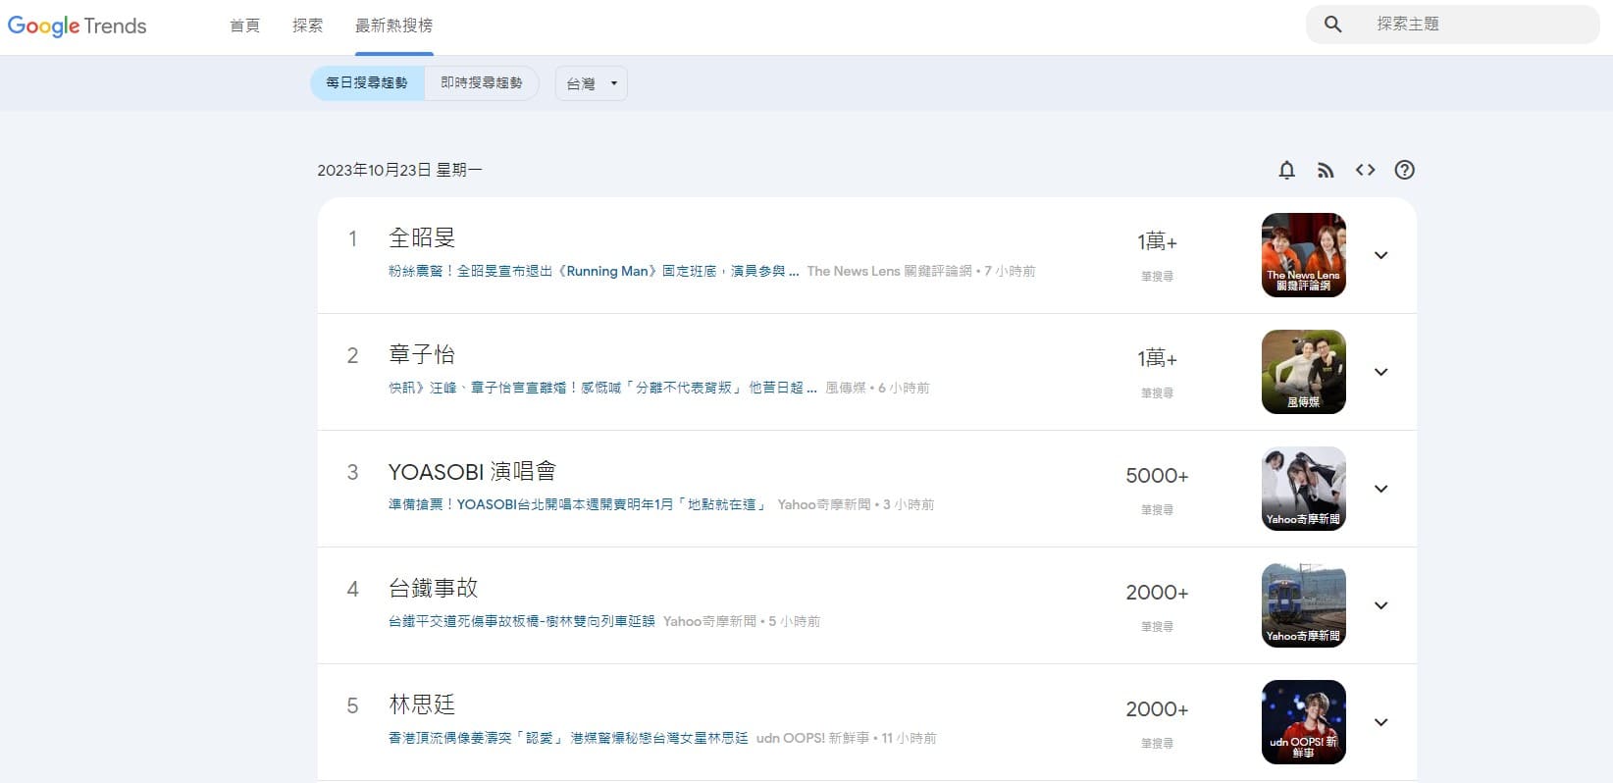Expand the 林思廷 trend row
Viewport: 1613px width, 783px height.
pyautogui.click(x=1380, y=722)
